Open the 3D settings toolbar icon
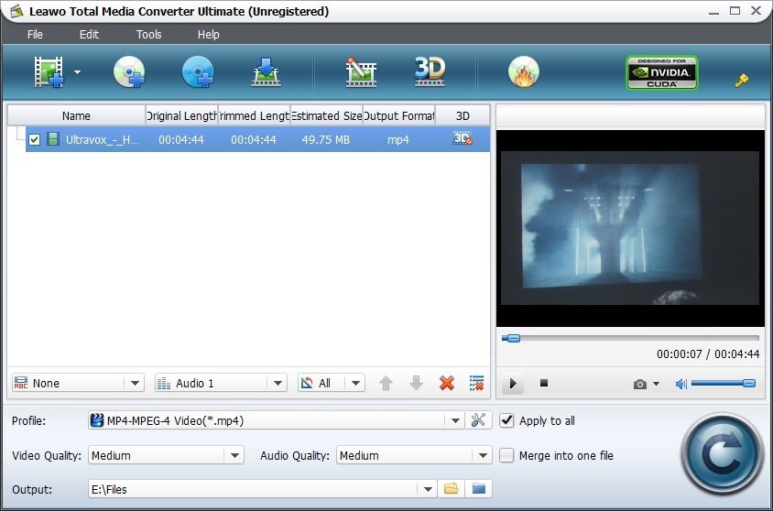 click(430, 72)
